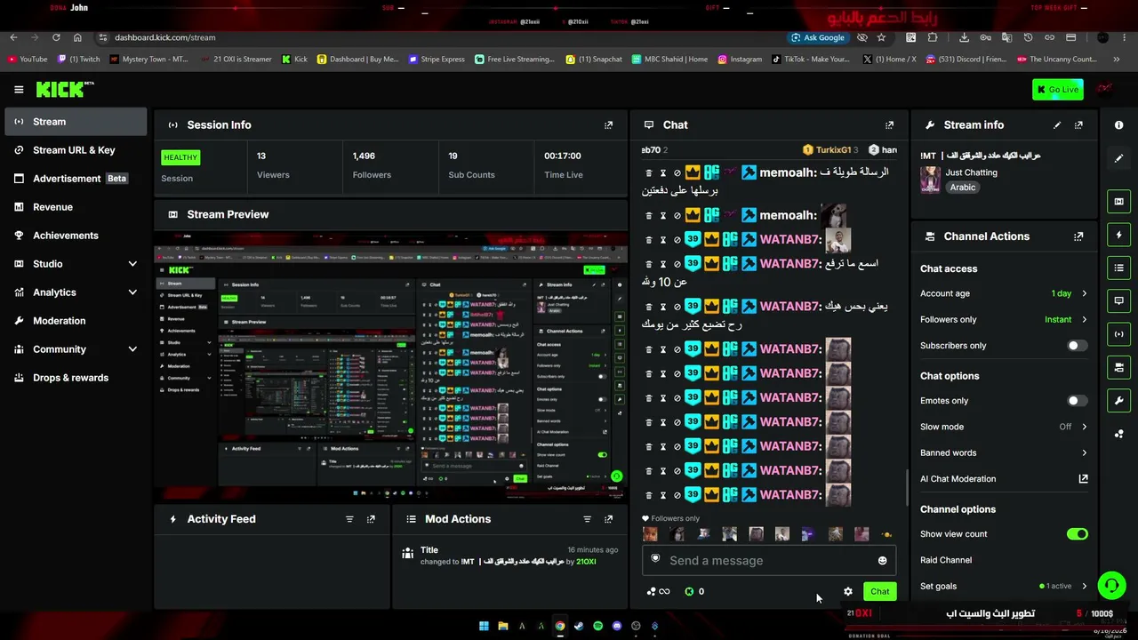Pop out the Session Info panel
The image size is (1138, 640).
coord(608,125)
